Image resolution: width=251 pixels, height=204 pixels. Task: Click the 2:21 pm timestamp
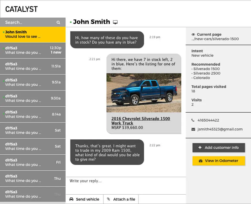95,59
